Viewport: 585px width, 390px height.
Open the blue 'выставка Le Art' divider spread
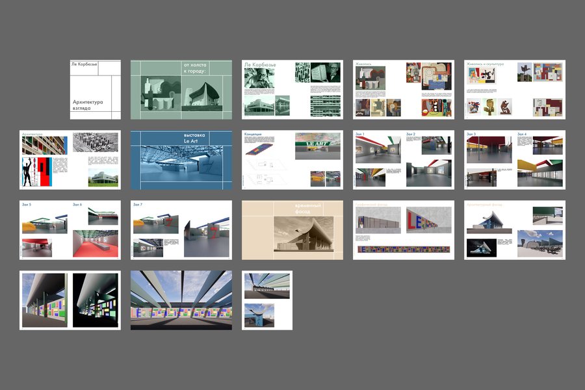click(181, 160)
